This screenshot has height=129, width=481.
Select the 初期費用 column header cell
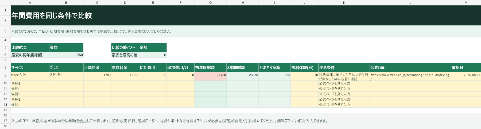tap(153, 67)
